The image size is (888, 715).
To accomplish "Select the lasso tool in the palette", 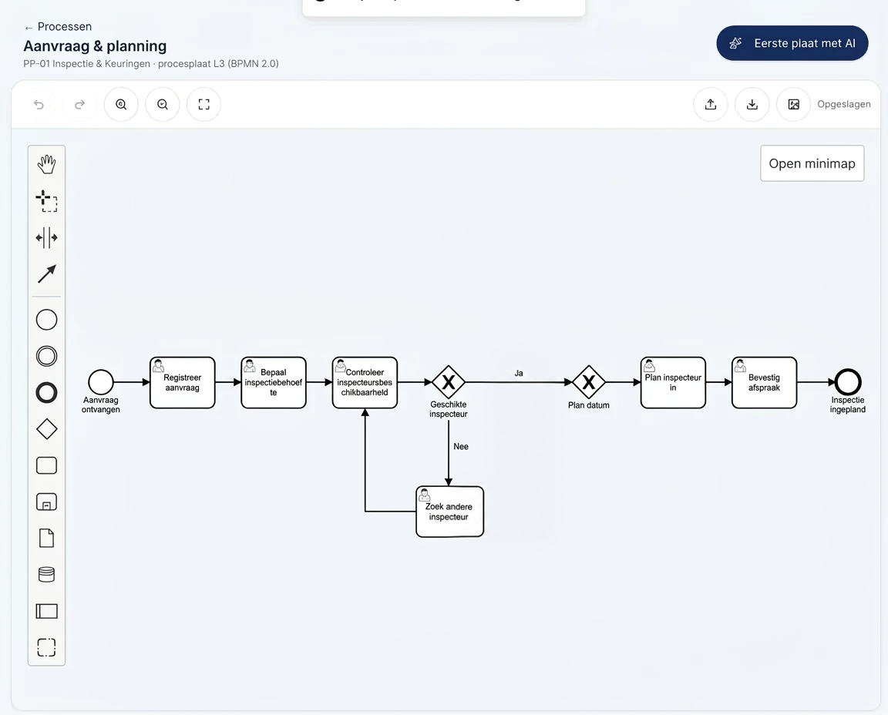I will point(46,201).
